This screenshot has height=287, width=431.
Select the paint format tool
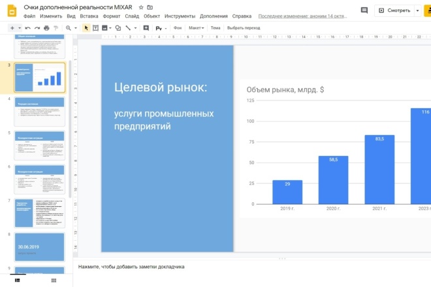pyautogui.click(x=56, y=28)
